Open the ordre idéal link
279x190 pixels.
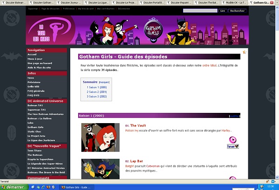209,66
